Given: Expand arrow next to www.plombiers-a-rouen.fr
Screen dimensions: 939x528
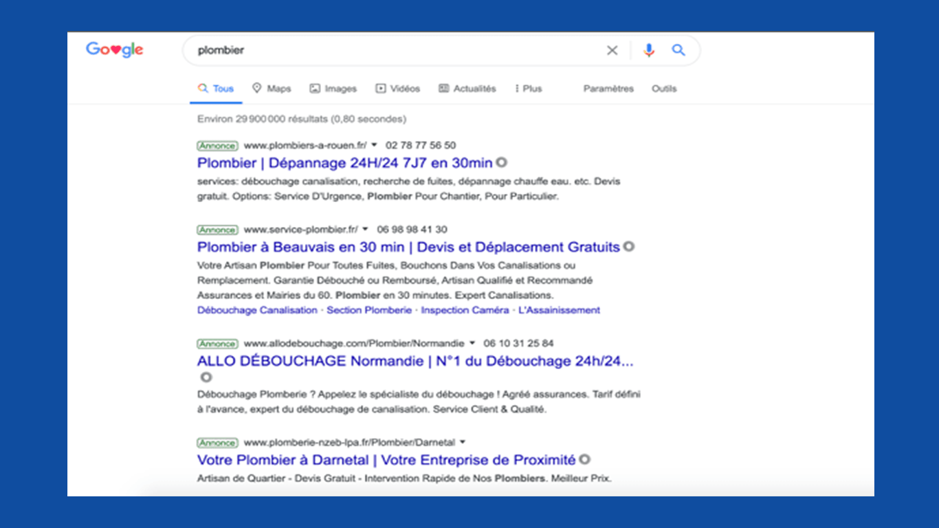Looking at the screenshot, I should point(374,145).
